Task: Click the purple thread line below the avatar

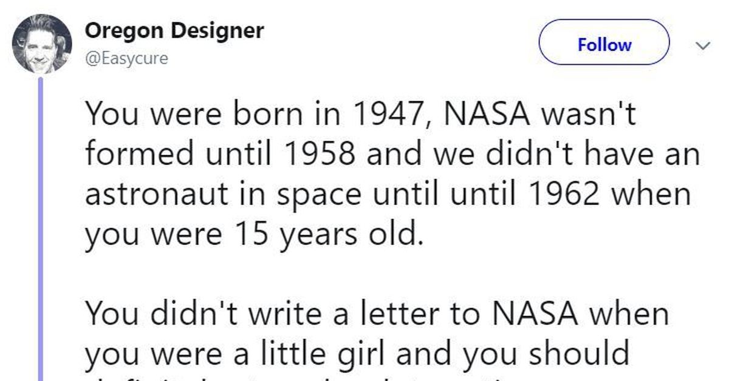Action: click(41, 231)
